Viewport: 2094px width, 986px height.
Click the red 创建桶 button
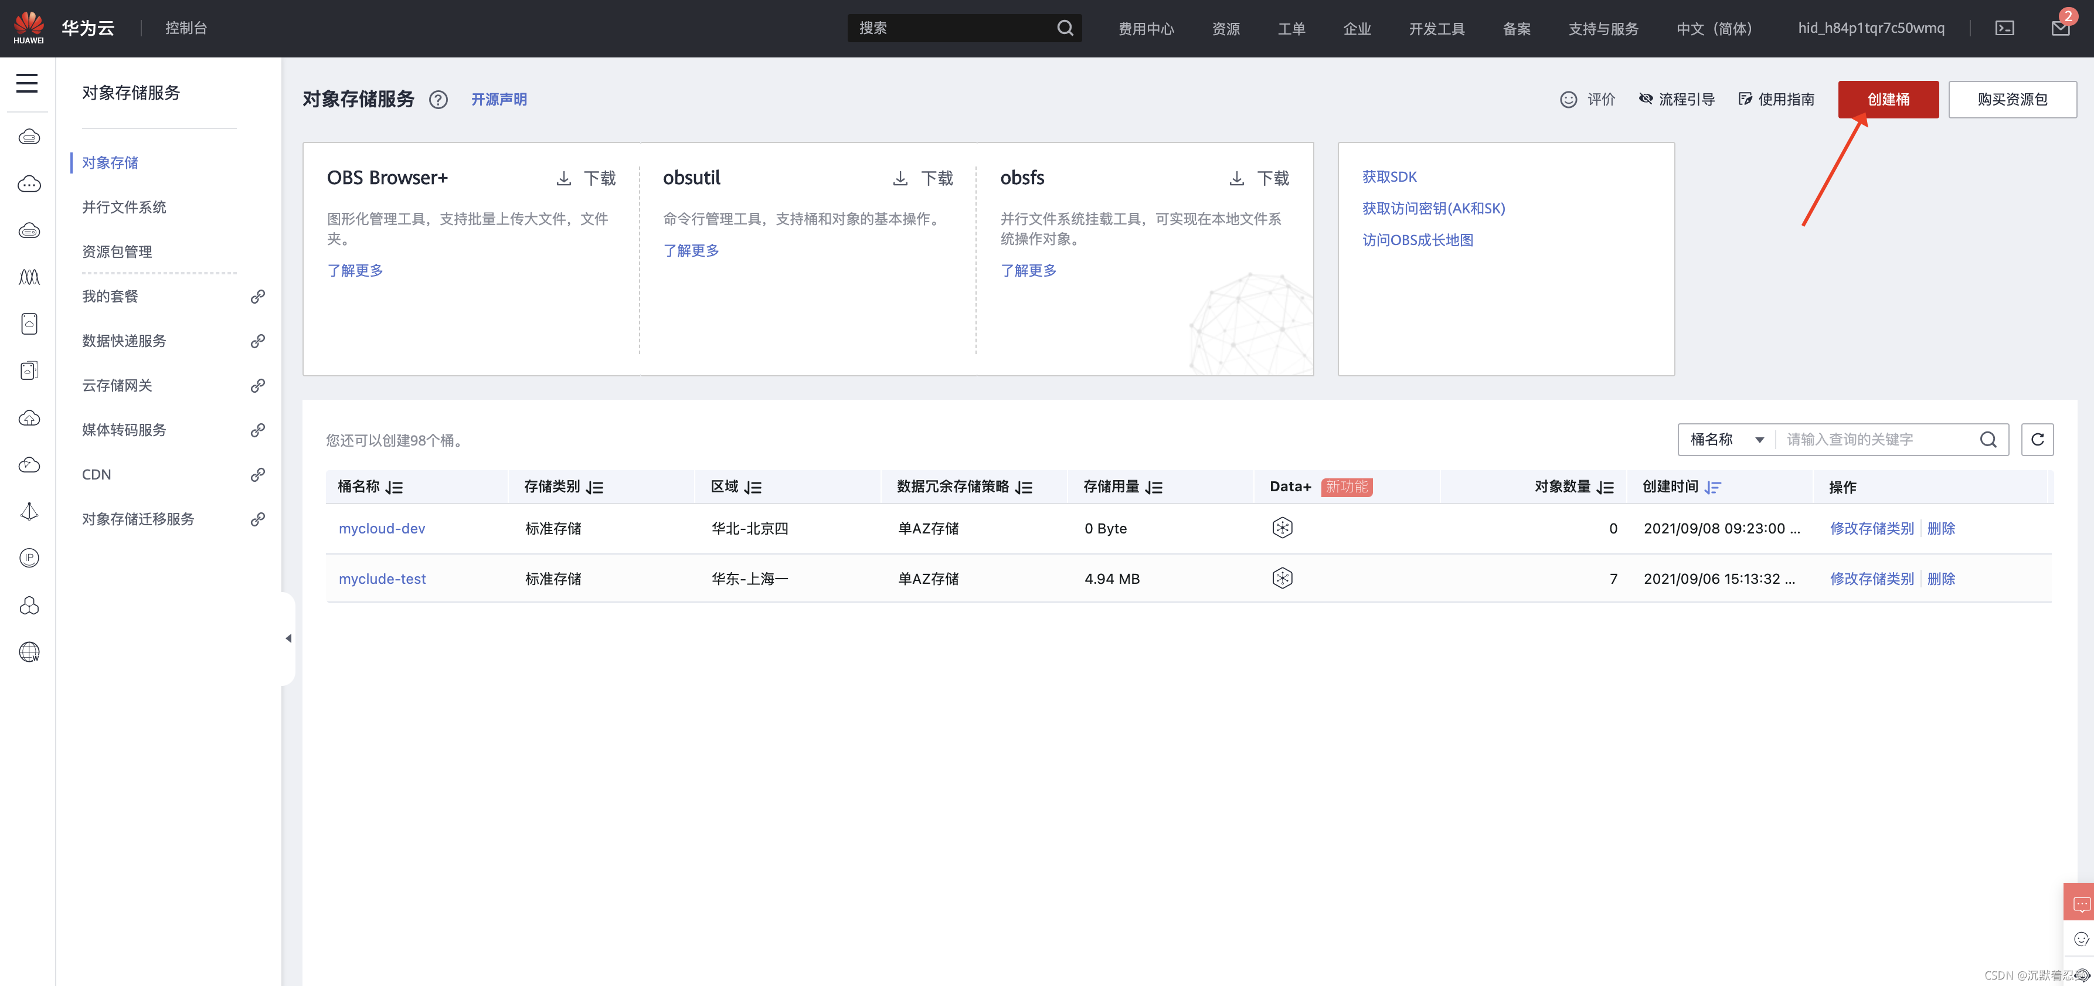(x=1888, y=99)
